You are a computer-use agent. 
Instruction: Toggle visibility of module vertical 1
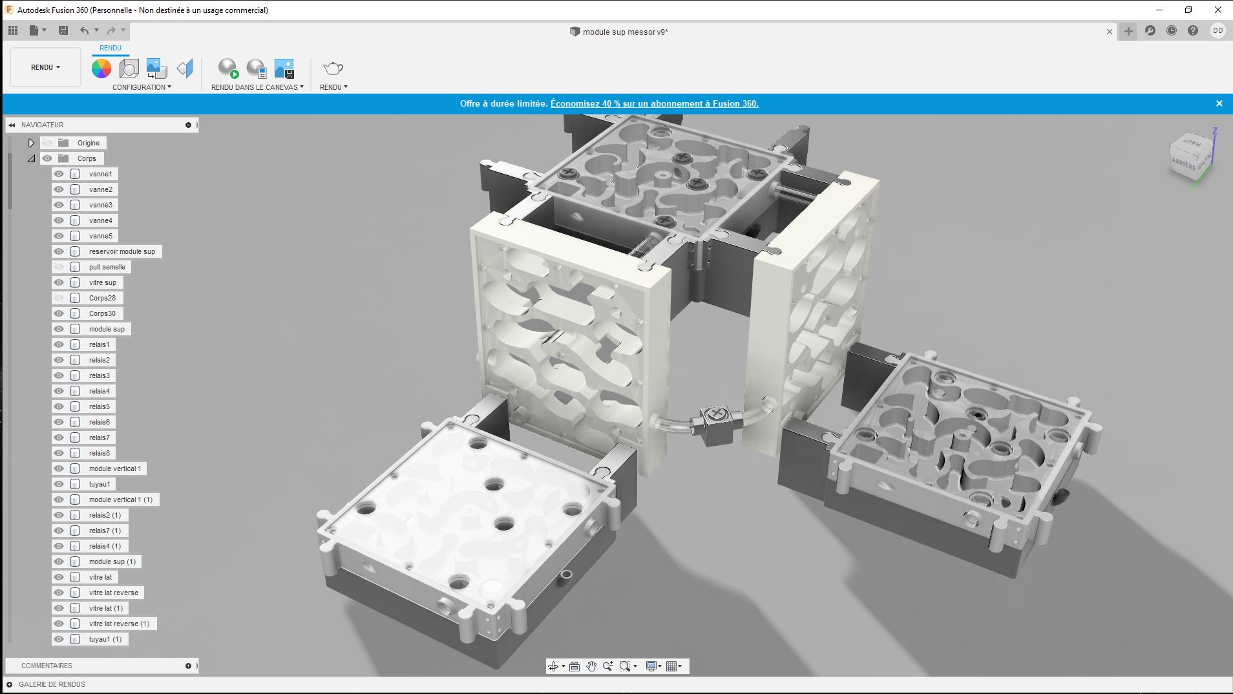[x=59, y=468]
